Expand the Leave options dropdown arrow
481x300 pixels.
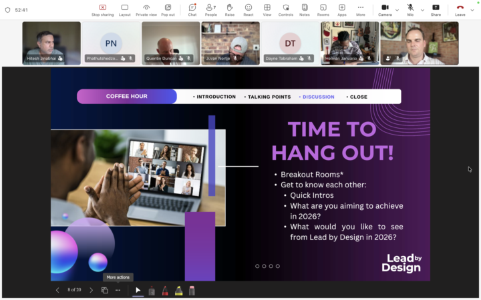[473, 10]
